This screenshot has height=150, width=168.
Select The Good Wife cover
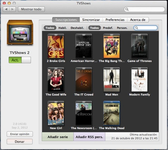[56, 80]
